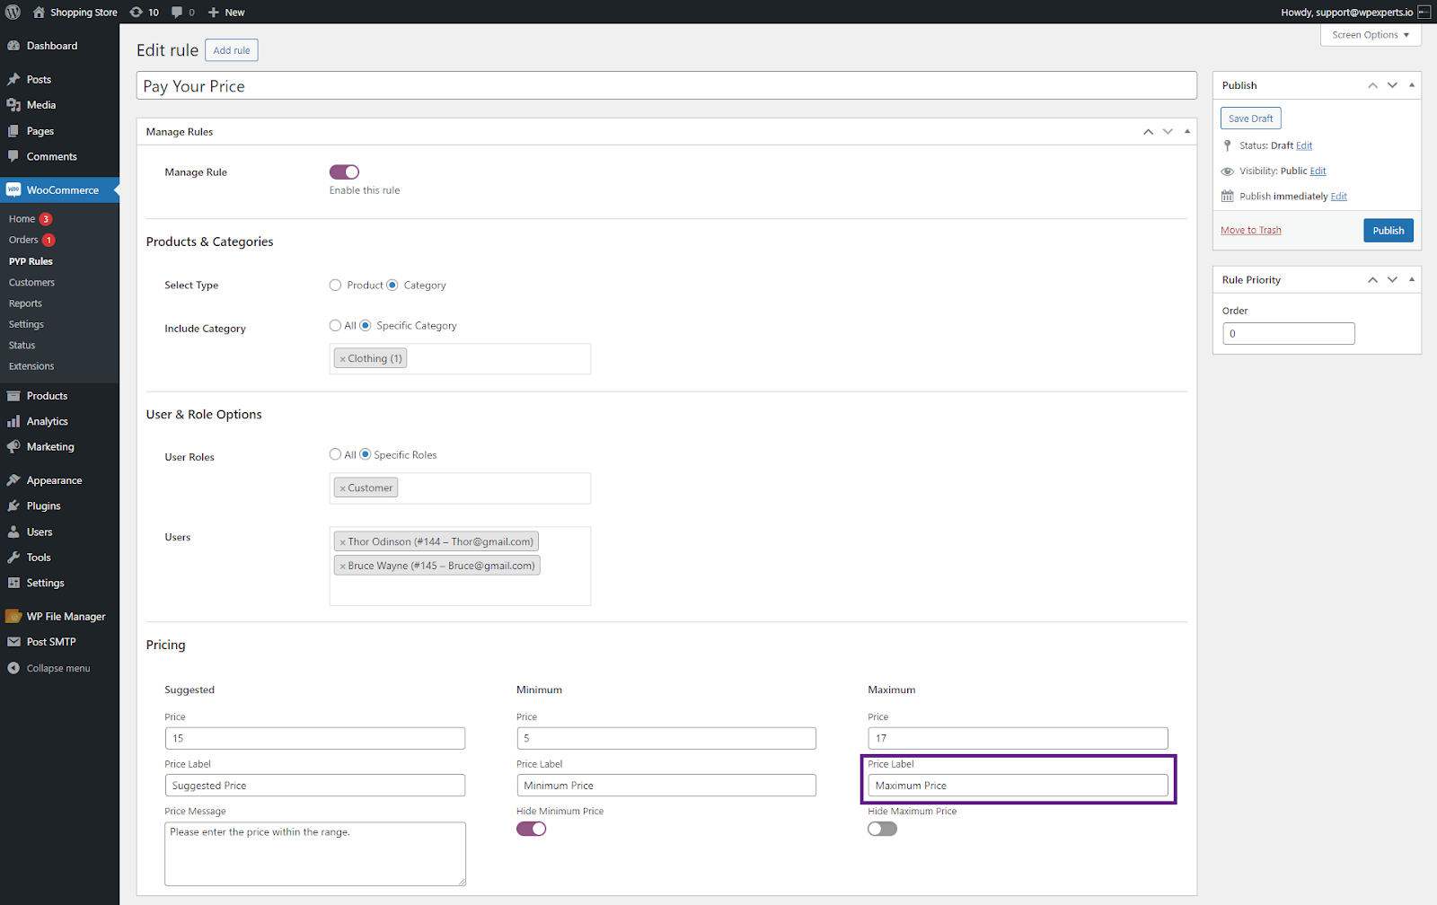Select Specific Roles radio button
This screenshot has width=1437, height=905.
pos(366,454)
